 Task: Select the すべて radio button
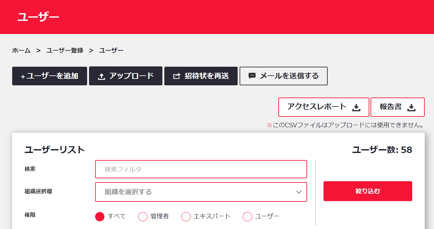100,216
